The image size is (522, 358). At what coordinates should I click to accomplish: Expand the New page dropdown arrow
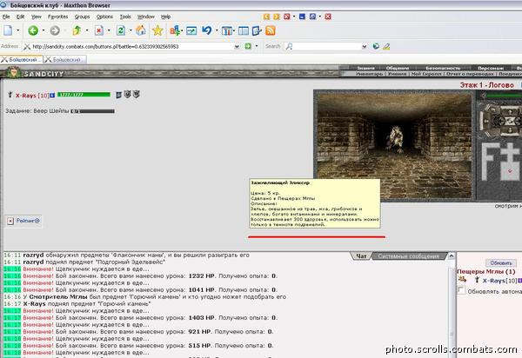coord(18,30)
